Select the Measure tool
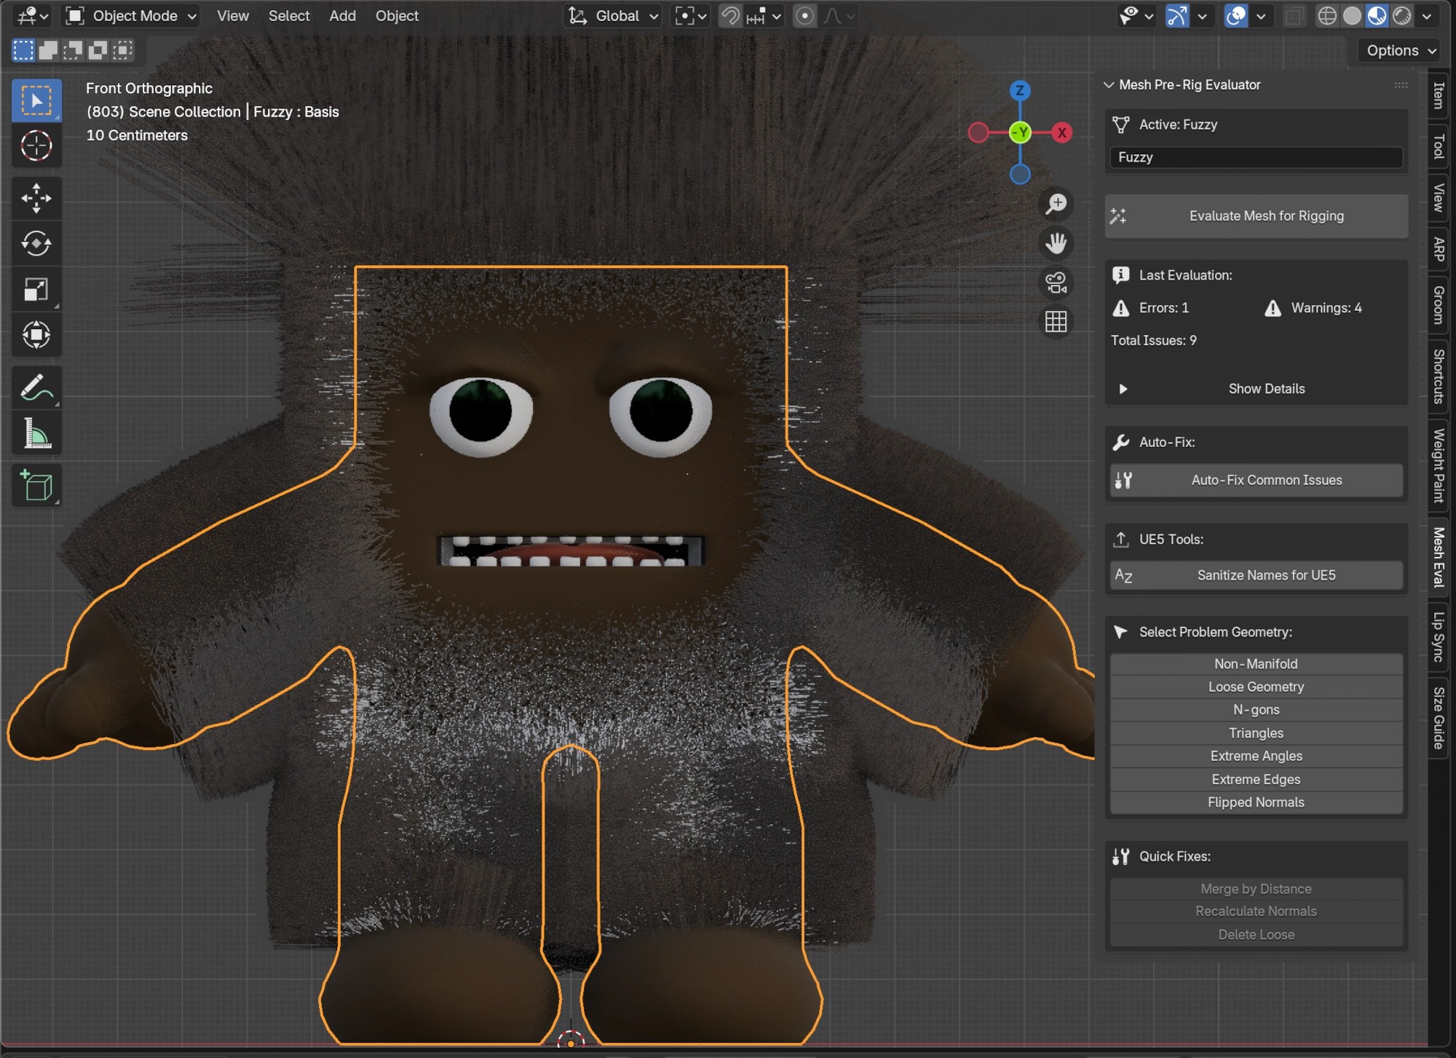The width and height of the screenshot is (1456, 1058). 36,433
